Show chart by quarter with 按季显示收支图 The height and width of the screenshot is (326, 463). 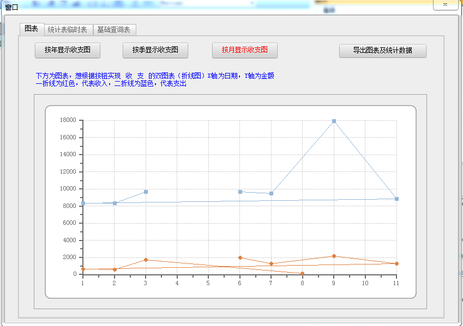(155, 50)
